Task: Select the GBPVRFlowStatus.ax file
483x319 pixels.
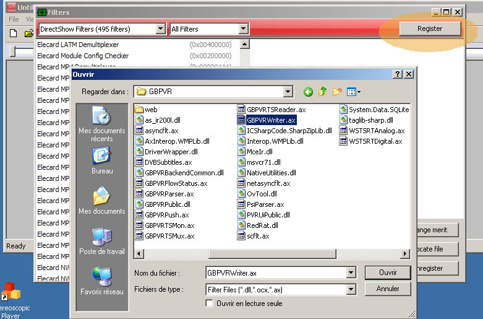Action: click(x=172, y=183)
